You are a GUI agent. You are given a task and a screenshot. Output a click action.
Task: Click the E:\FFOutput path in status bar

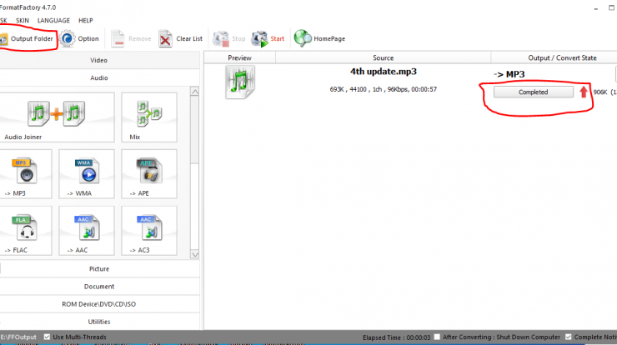pyautogui.click(x=18, y=337)
